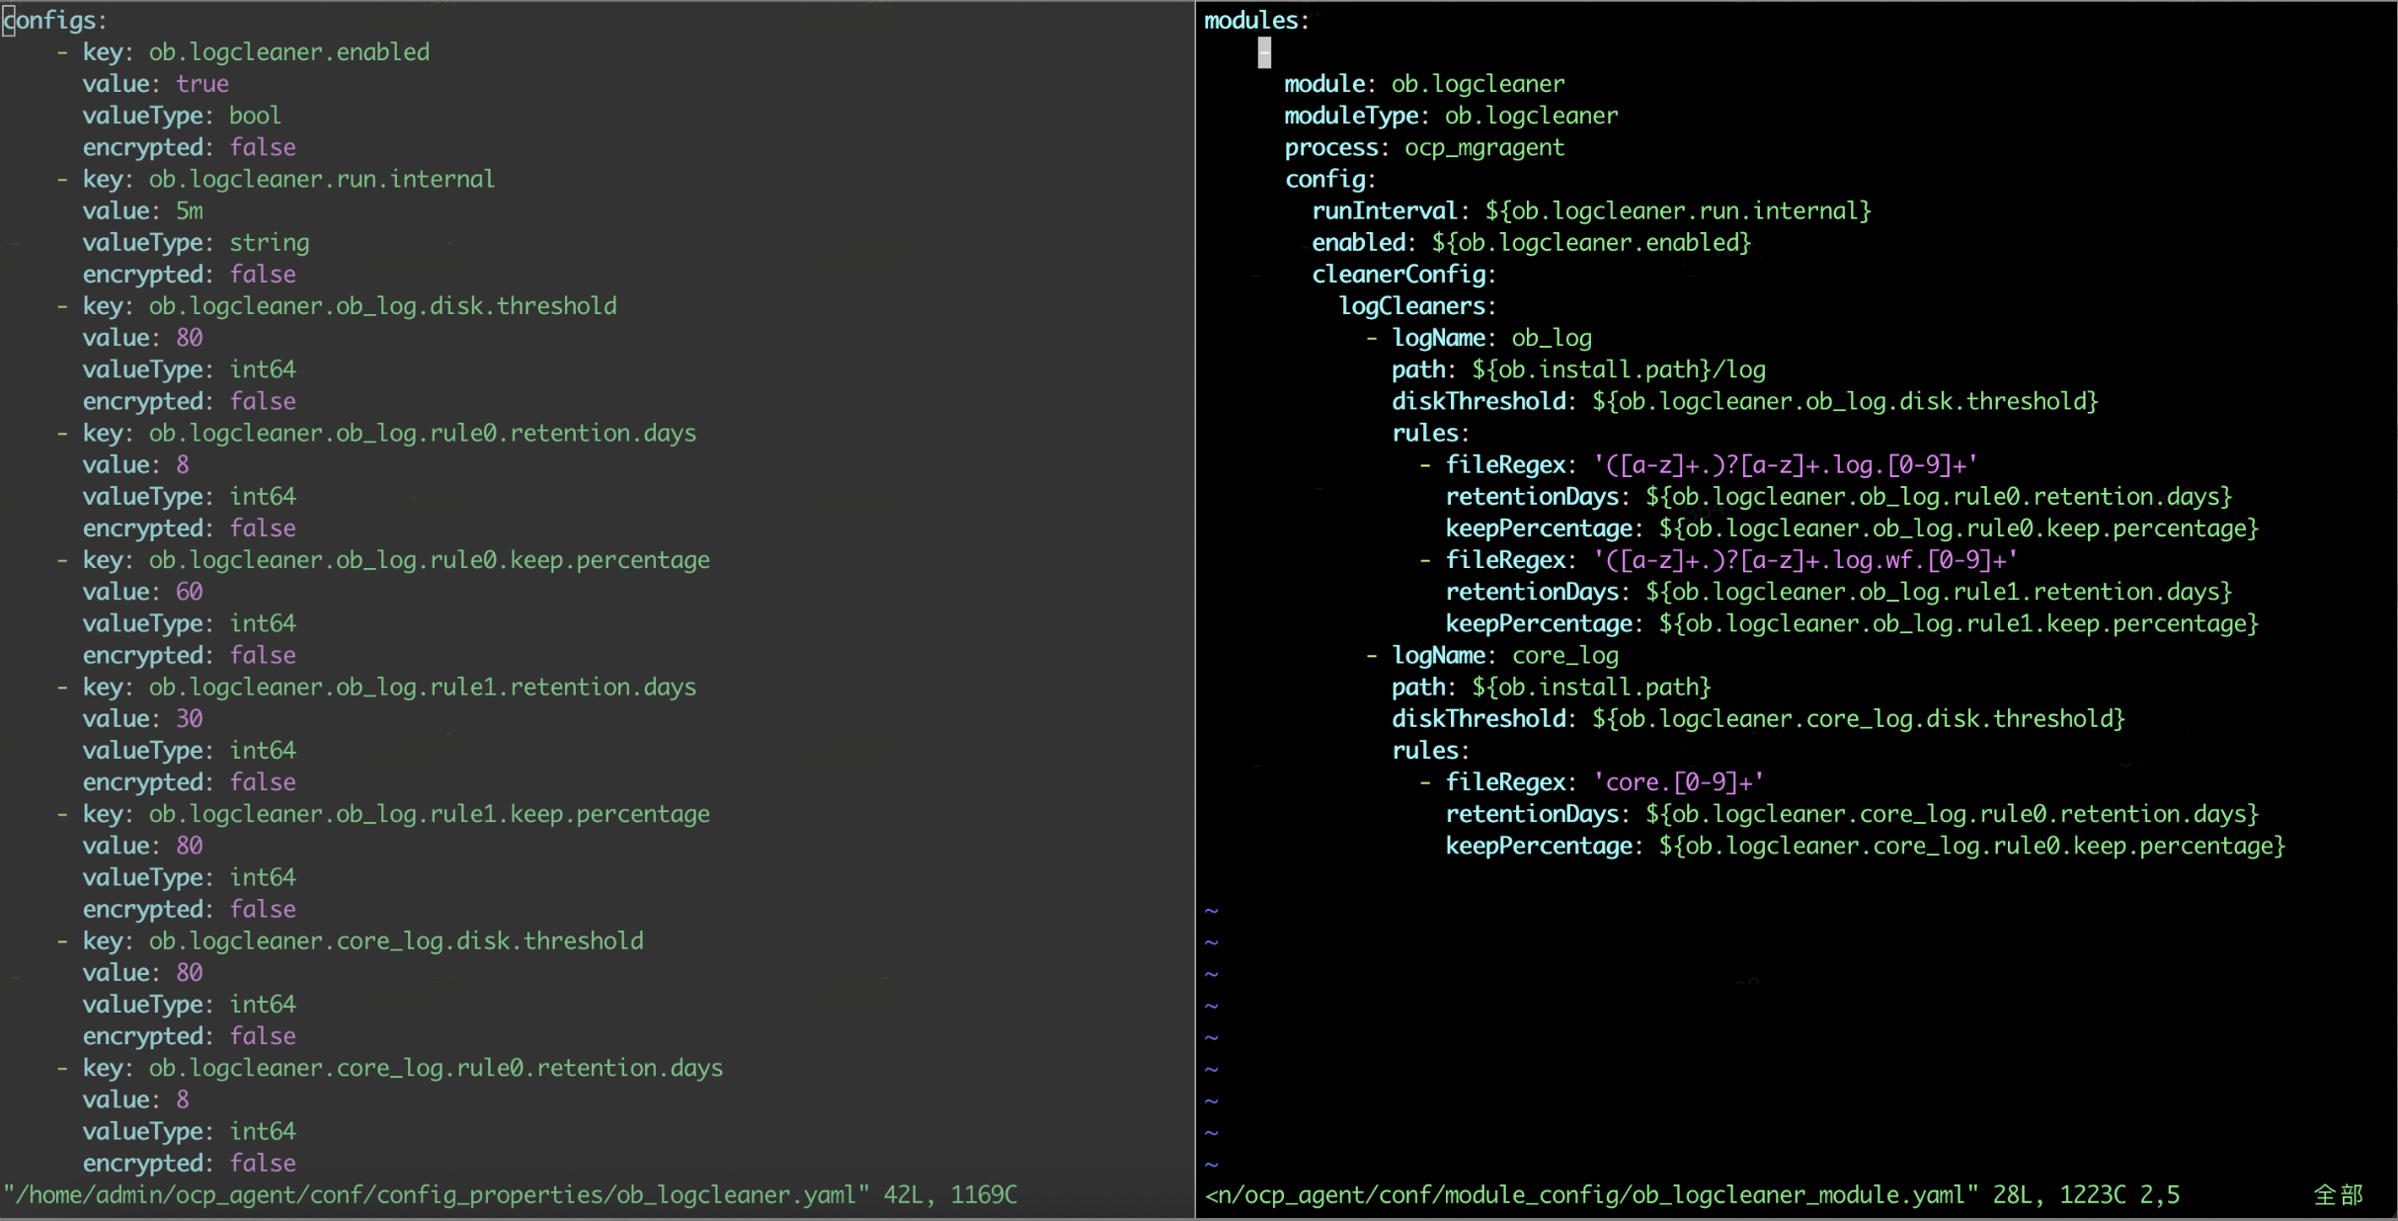Click the '全部' position indicator
The image size is (2398, 1221).
(x=2339, y=1195)
